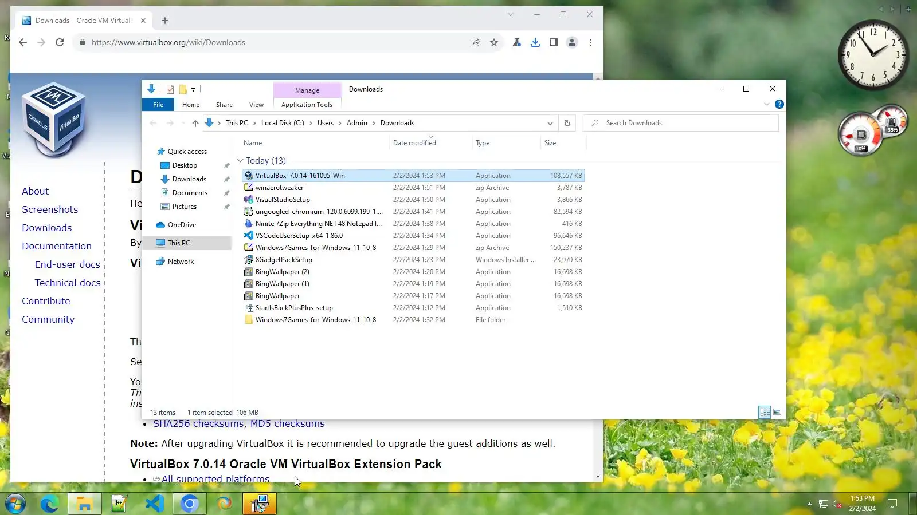
Task: Expand the Explorer ribbon with the chevron
Action: coord(767,104)
